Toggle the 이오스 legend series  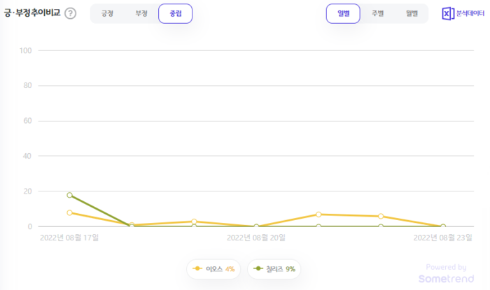point(213,269)
